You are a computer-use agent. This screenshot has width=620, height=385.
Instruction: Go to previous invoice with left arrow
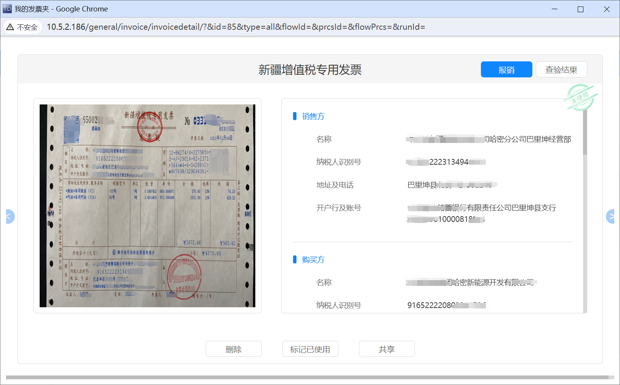pyautogui.click(x=9, y=217)
